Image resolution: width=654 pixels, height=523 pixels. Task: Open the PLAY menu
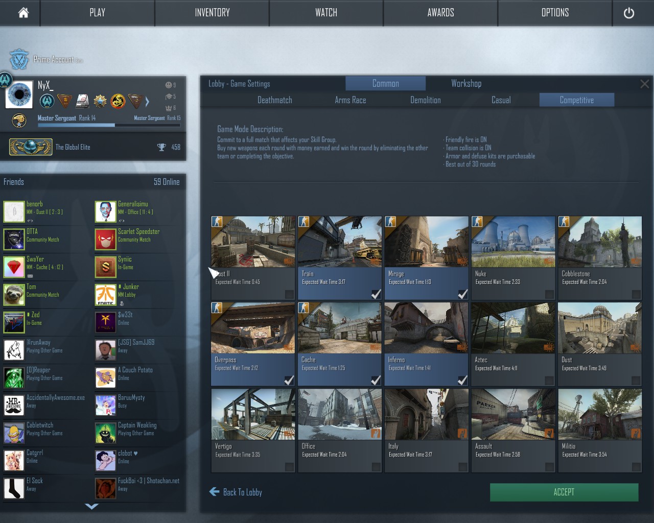[97, 13]
